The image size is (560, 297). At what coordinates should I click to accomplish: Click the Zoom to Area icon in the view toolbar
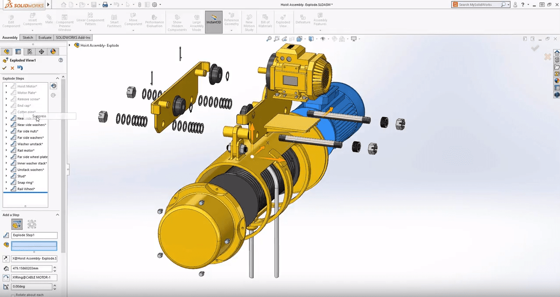click(x=277, y=39)
